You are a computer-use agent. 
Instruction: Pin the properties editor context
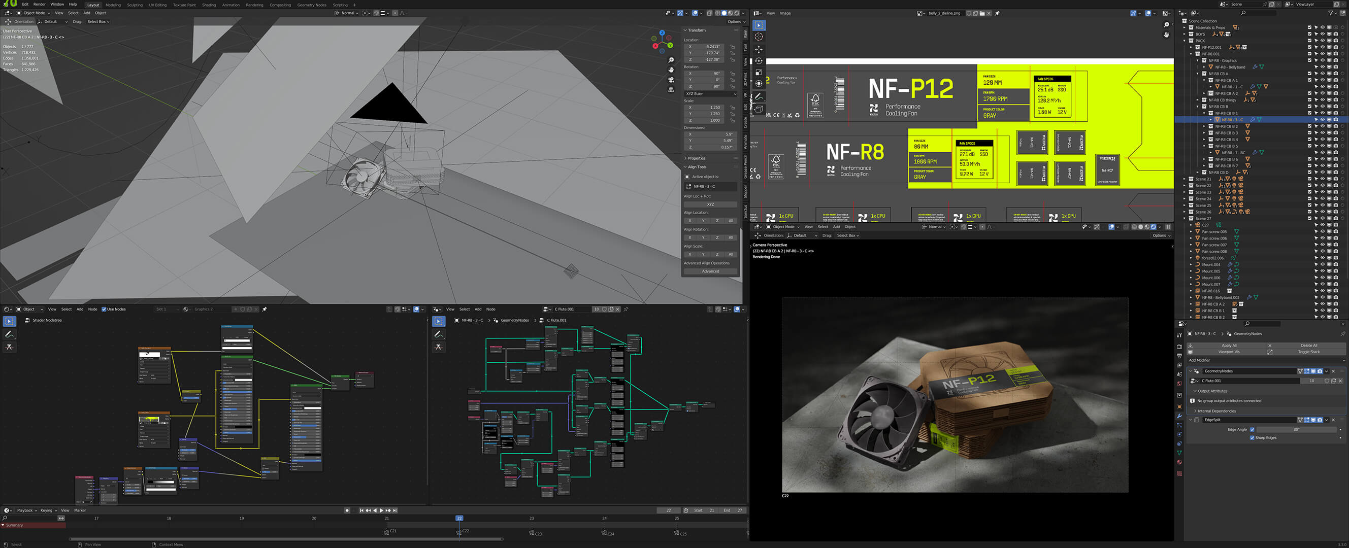coord(1343,333)
